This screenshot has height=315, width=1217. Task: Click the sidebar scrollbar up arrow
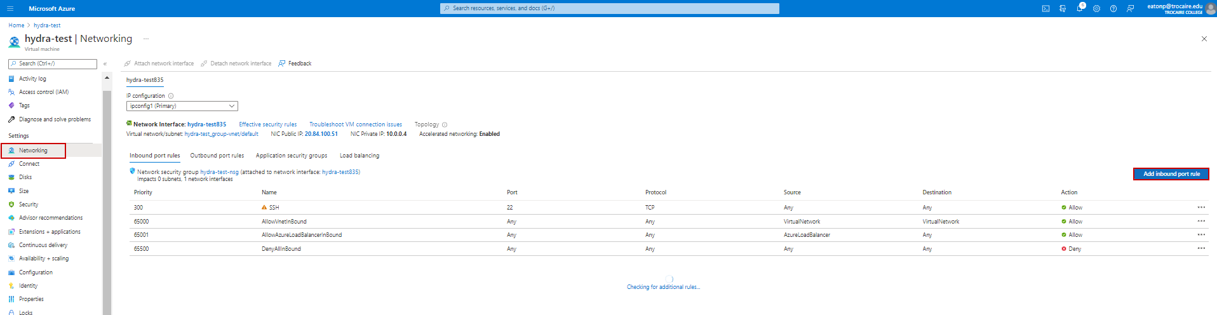[x=107, y=78]
